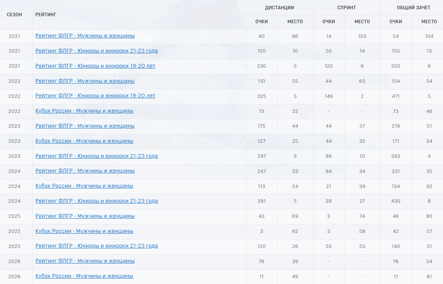Open 2026 Рейтинг ФЛГР - Мужчины и женщины link
The width and height of the screenshot is (443, 284).
tap(85, 261)
